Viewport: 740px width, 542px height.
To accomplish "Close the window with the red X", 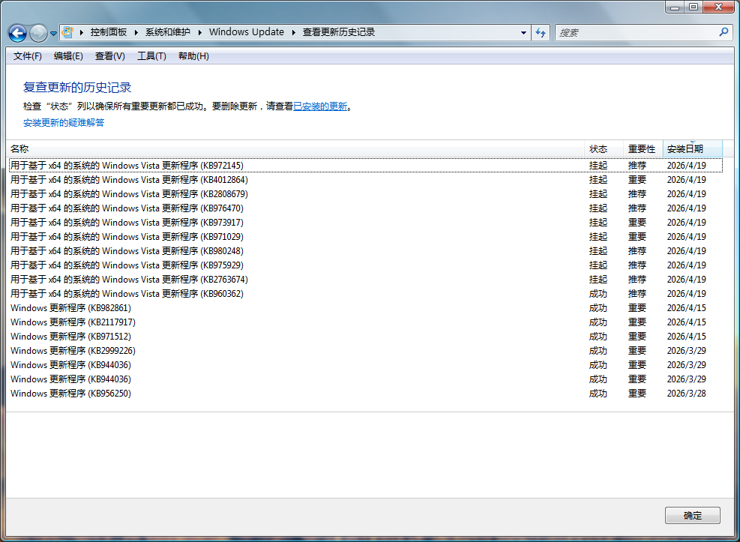I will (718, 7).
